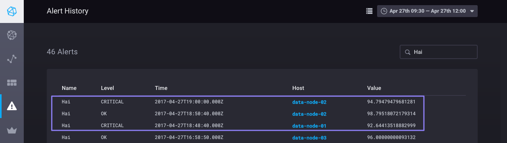
Task: Open the Chronograf logo home icon
Action: (12, 11)
